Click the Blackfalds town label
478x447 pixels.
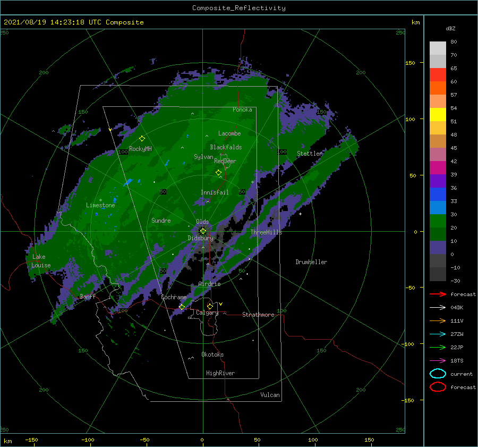tap(226, 147)
